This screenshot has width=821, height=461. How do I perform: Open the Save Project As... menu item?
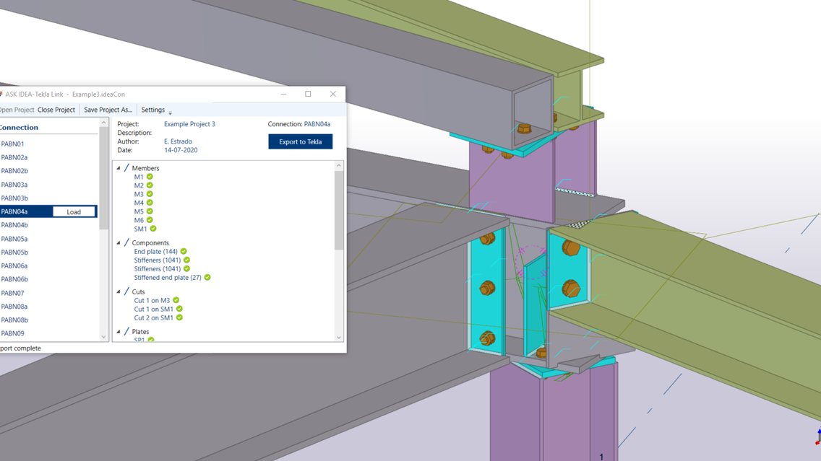[x=108, y=110]
